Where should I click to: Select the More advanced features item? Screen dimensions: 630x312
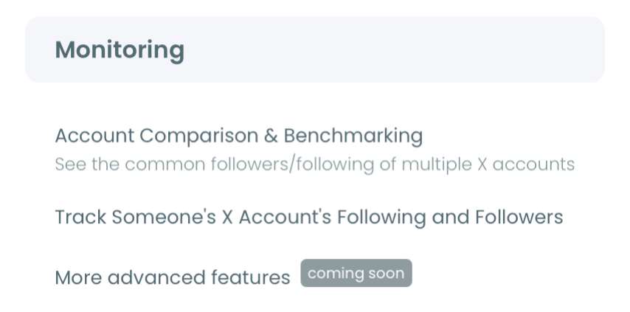coord(173,277)
